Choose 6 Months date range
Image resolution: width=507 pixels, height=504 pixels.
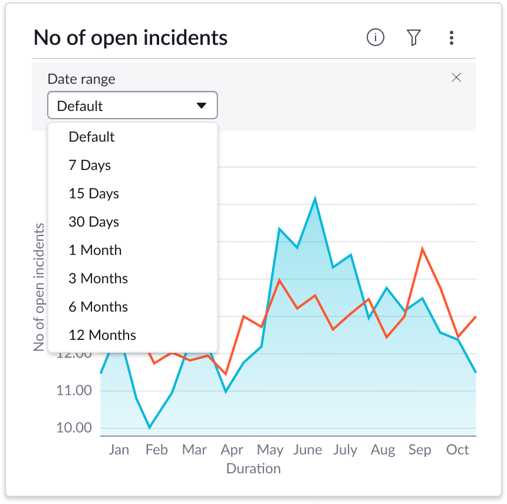pos(98,307)
